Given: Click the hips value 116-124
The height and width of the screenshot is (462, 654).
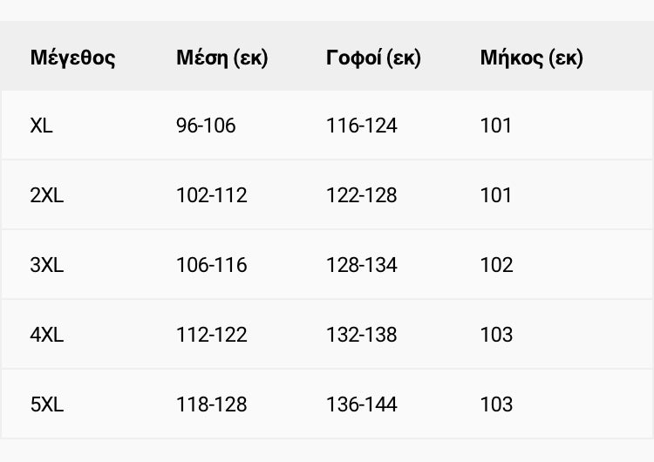Looking at the screenshot, I should point(362,126).
